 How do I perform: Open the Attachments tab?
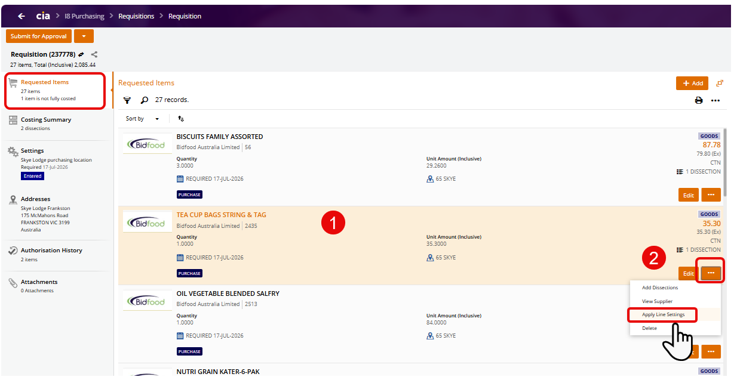pos(56,286)
